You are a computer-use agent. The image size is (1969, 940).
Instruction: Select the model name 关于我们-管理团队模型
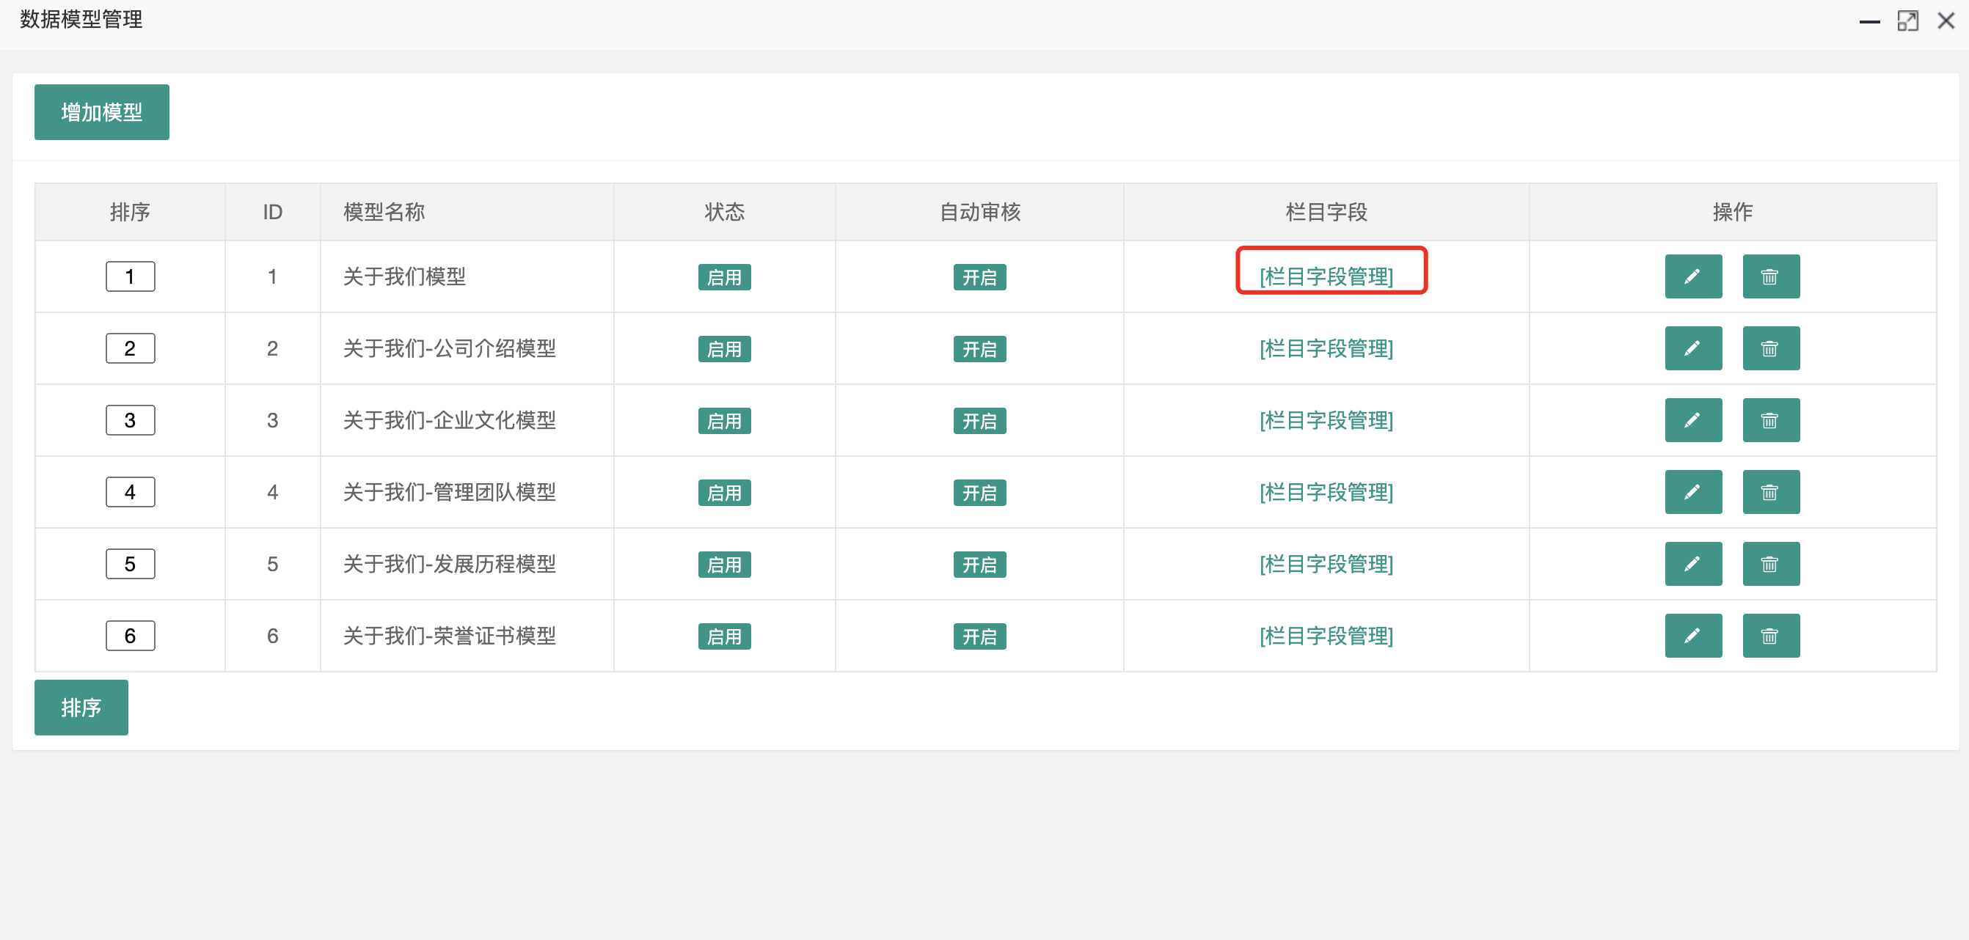(450, 492)
